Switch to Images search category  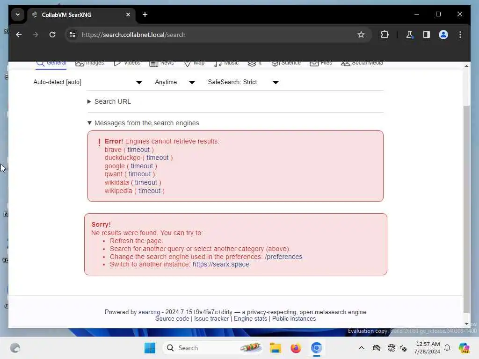tap(89, 63)
